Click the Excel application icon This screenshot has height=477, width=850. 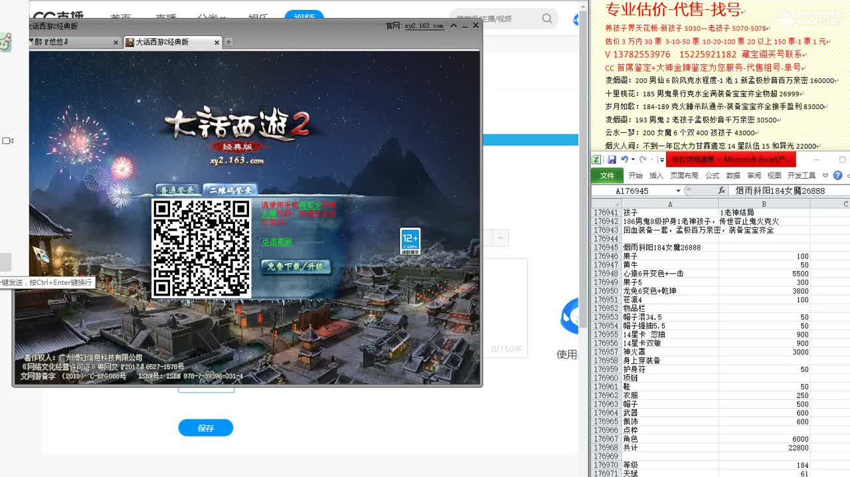[596, 159]
